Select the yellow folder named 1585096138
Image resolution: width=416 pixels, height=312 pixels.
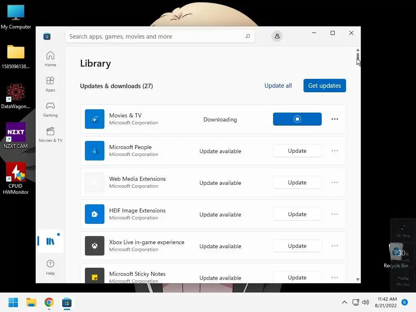tap(16, 57)
